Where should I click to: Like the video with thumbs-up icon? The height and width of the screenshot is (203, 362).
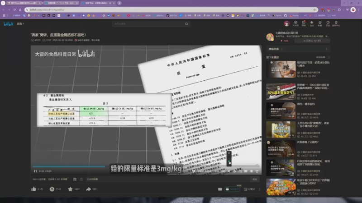click(x=33, y=189)
